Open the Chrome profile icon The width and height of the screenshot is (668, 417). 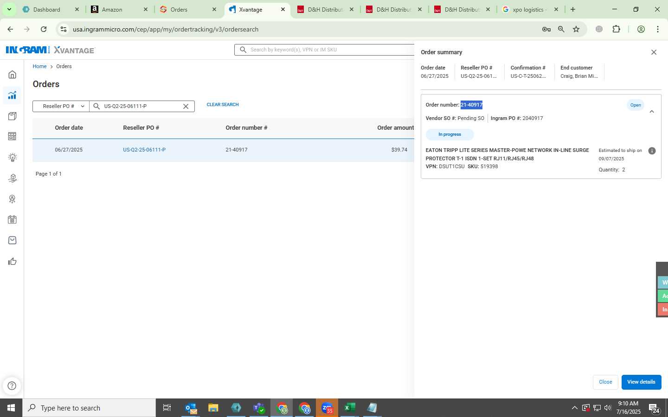click(641, 29)
